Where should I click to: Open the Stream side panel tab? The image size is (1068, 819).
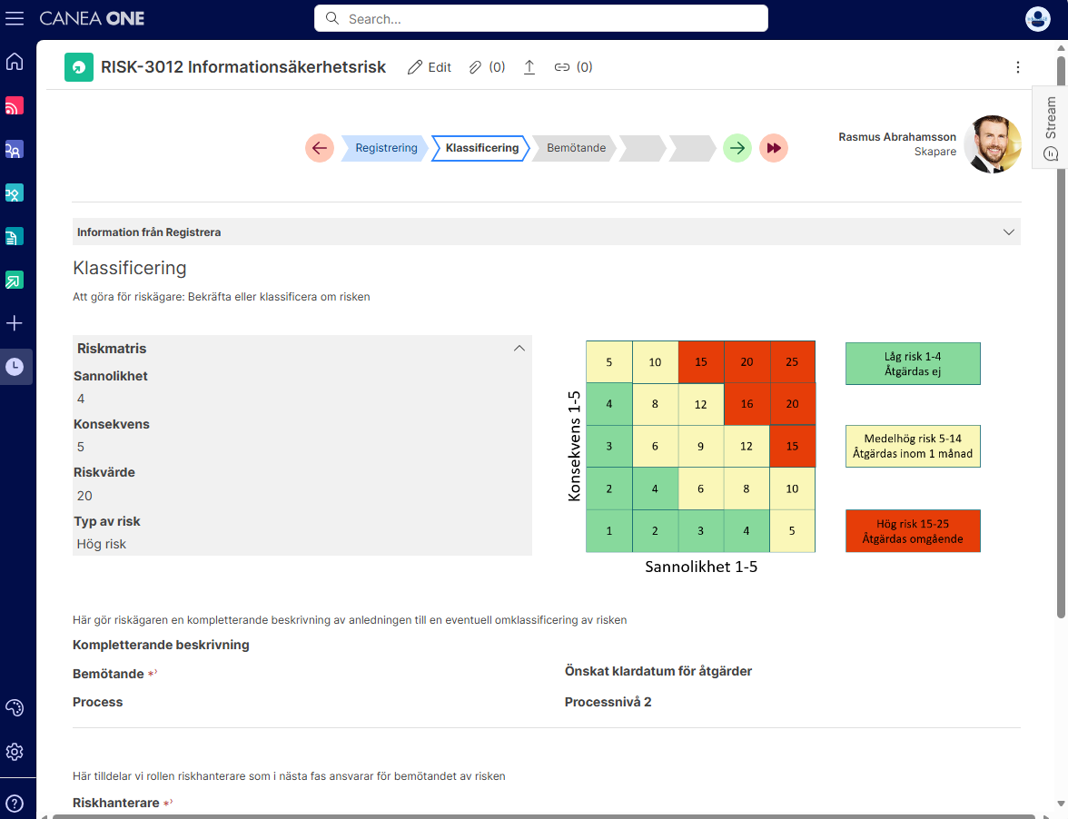tap(1050, 127)
